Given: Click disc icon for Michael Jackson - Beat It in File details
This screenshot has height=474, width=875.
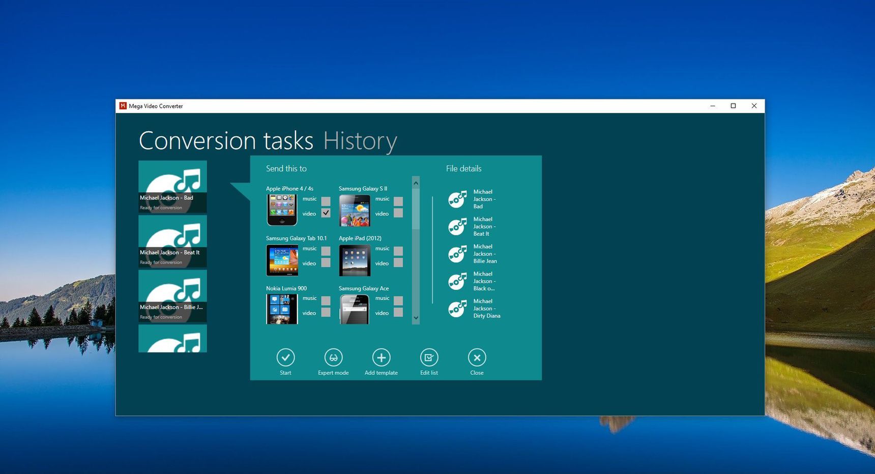Looking at the screenshot, I should tap(457, 227).
